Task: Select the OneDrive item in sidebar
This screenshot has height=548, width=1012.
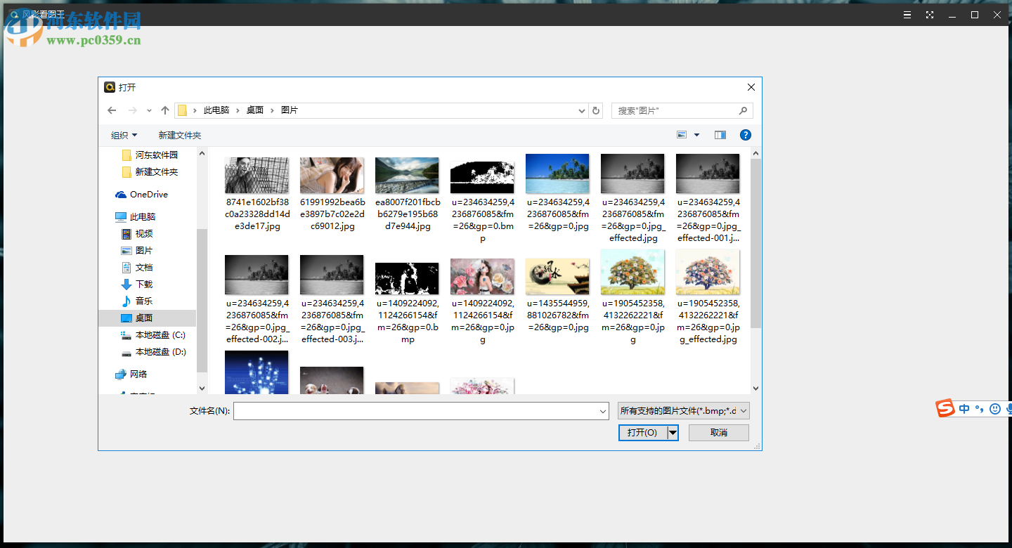Action: pyautogui.click(x=148, y=195)
